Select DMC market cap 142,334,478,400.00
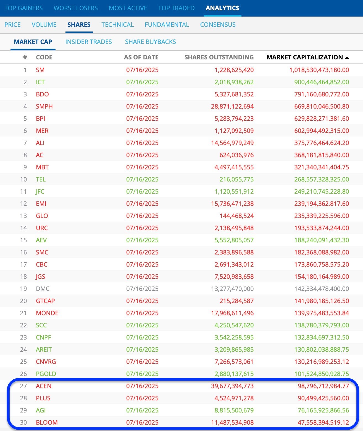The width and height of the screenshot is (363, 431). (322, 289)
